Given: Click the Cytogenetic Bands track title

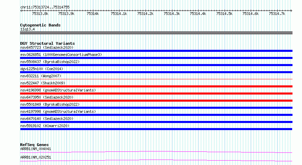Looking at the screenshot, I should 40,25.
